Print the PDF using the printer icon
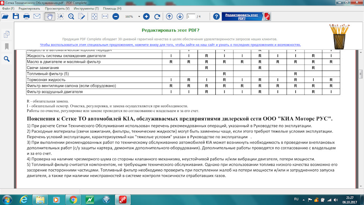Image resolution: width=364 pixels, height=205 pixels. [27, 16]
